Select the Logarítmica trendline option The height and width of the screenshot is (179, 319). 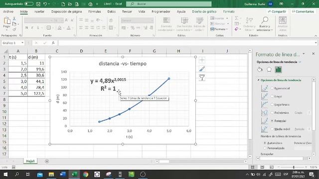coord(272,104)
